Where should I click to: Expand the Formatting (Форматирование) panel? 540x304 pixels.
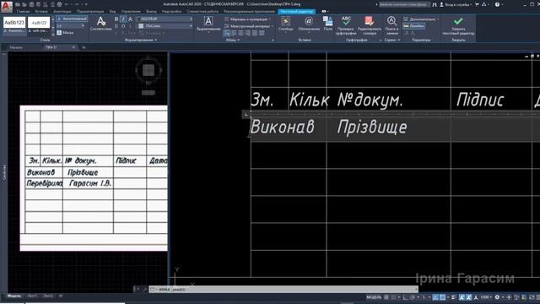[x=141, y=40]
